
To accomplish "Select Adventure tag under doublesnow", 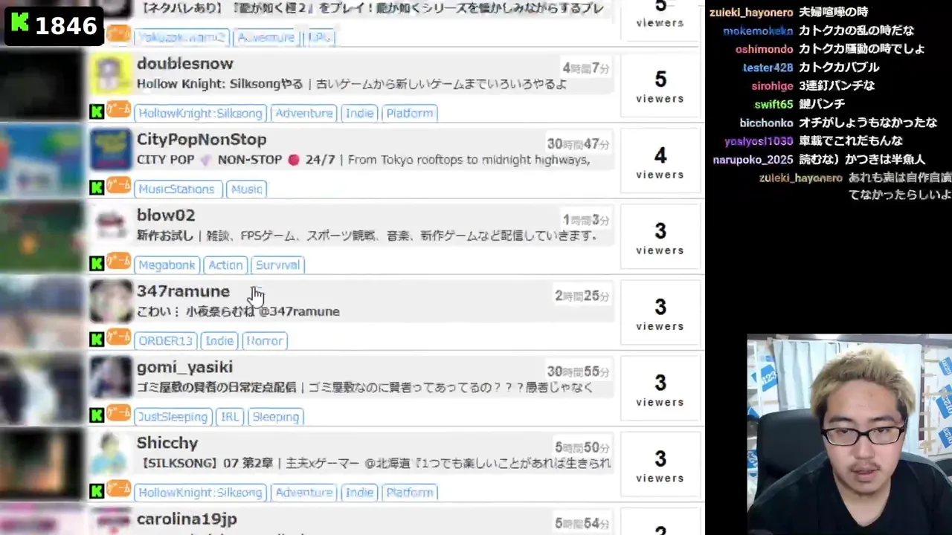I will point(303,113).
